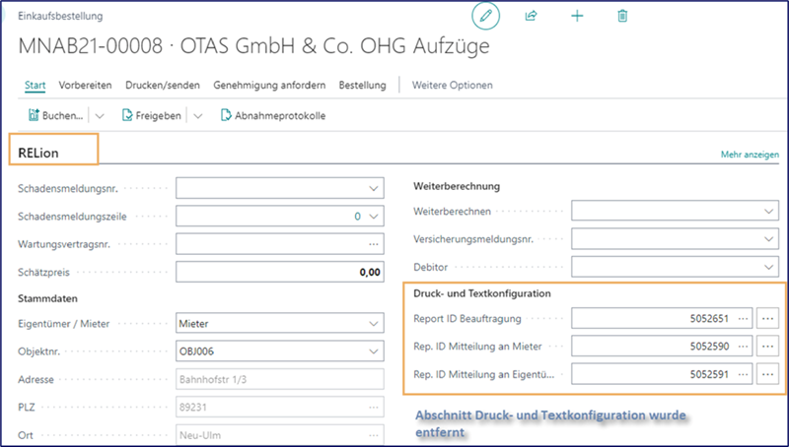Image resolution: width=789 pixels, height=447 pixels.
Task: Open the Eigentümer / Mieter dropdown
Action: [374, 324]
